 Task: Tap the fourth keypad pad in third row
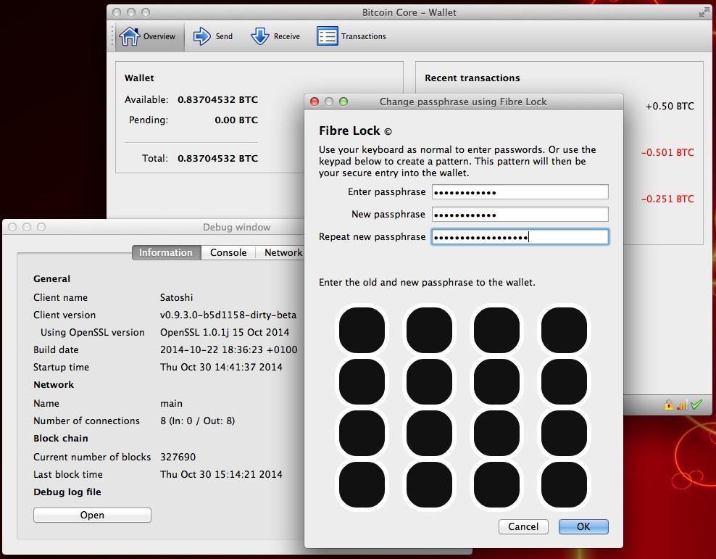[x=564, y=433]
